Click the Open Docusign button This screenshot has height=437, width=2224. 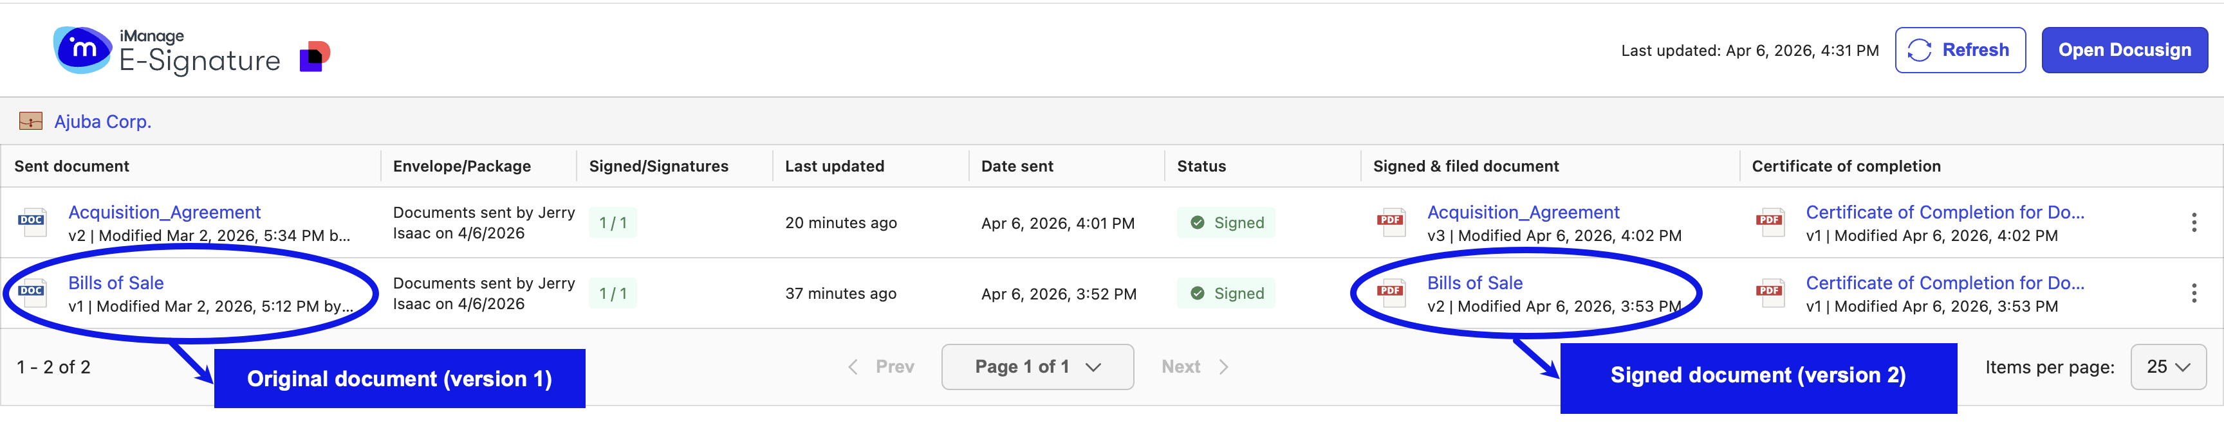2124,50
